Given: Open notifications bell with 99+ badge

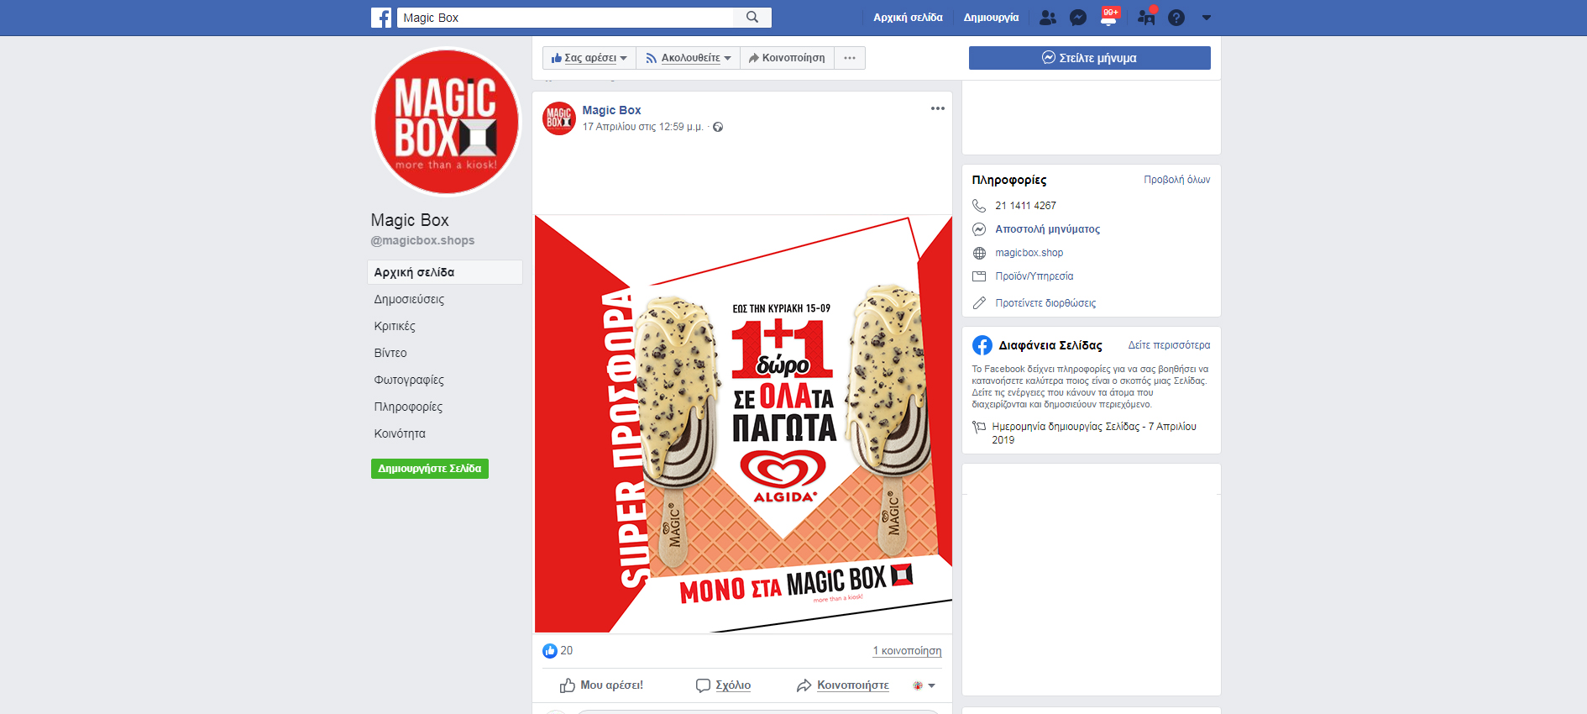Looking at the screenshot, I should pyautogui.click(x=1108, y=18).
